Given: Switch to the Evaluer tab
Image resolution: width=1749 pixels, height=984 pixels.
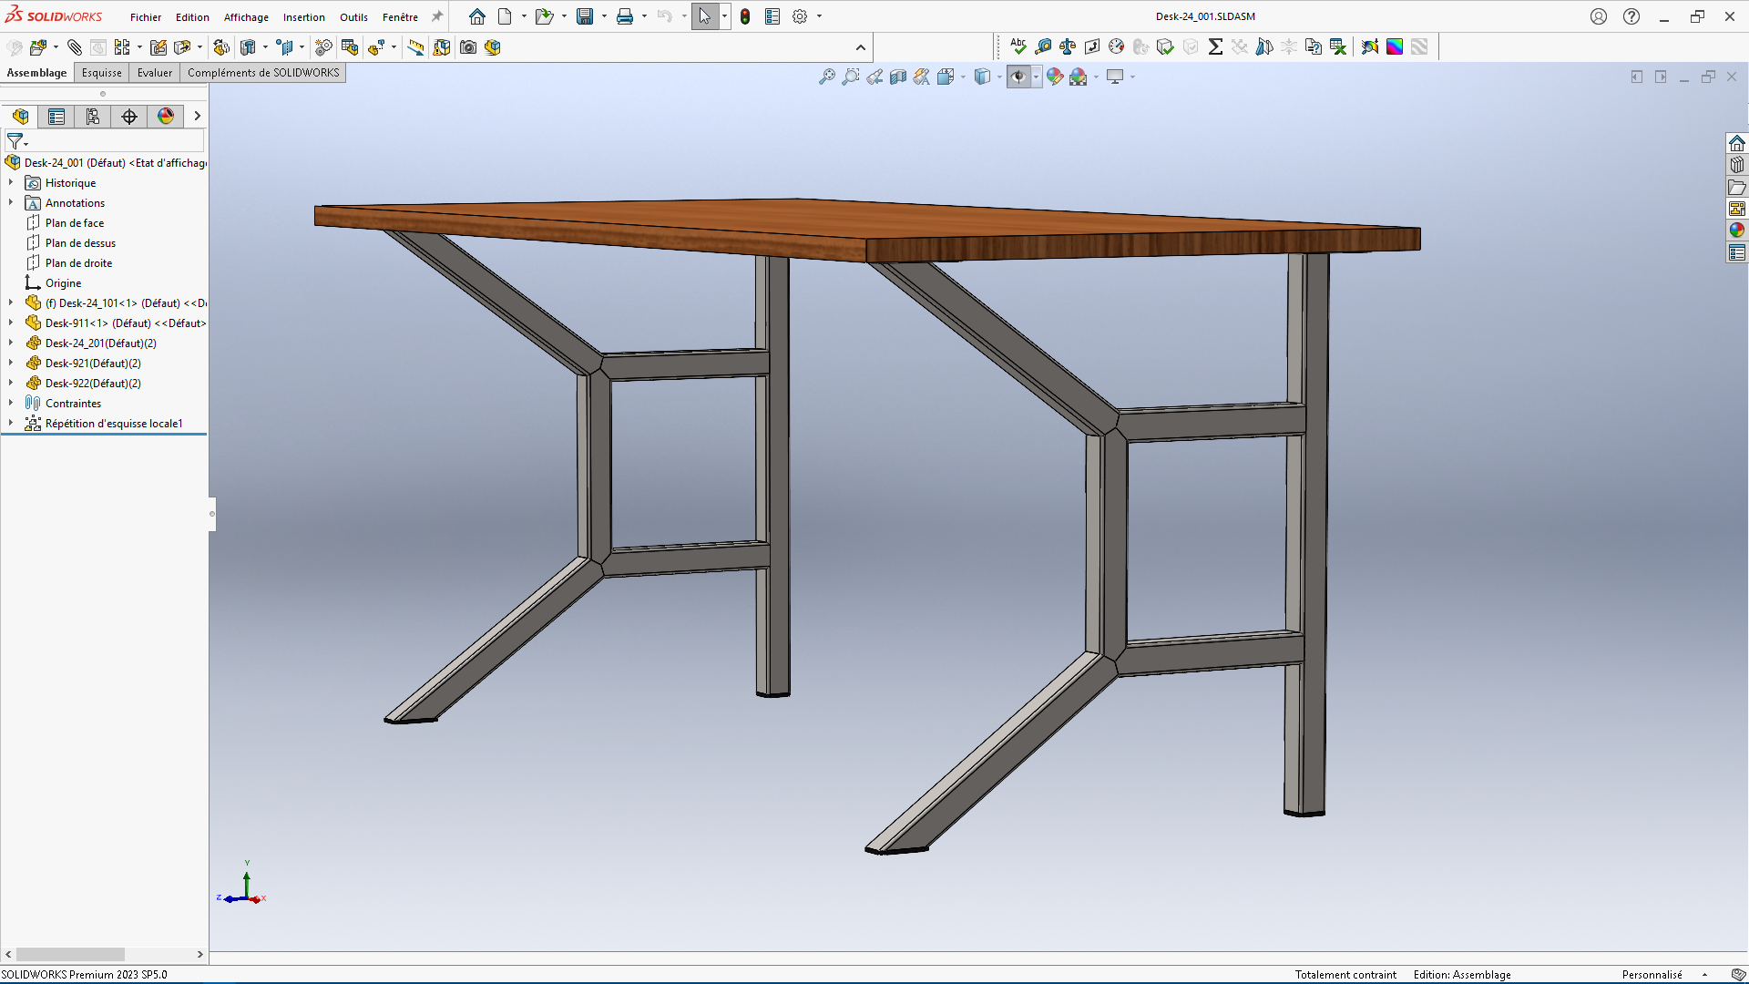Looking at the screenshot, I should click(154, 73).
